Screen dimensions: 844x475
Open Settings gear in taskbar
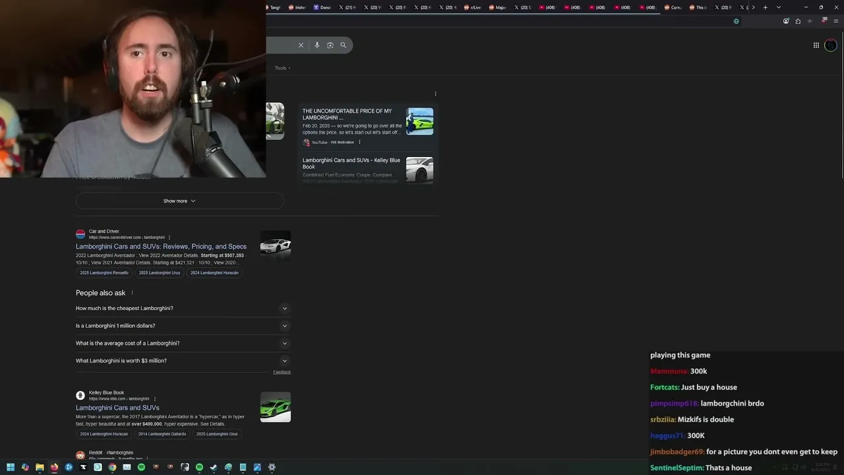pos(272,467)
